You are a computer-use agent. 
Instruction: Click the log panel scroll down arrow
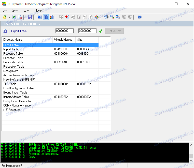coord(191,160)
